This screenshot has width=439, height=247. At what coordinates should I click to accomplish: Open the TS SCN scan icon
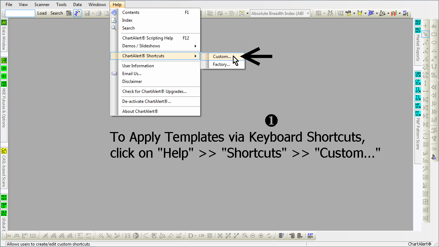[418, 98]
